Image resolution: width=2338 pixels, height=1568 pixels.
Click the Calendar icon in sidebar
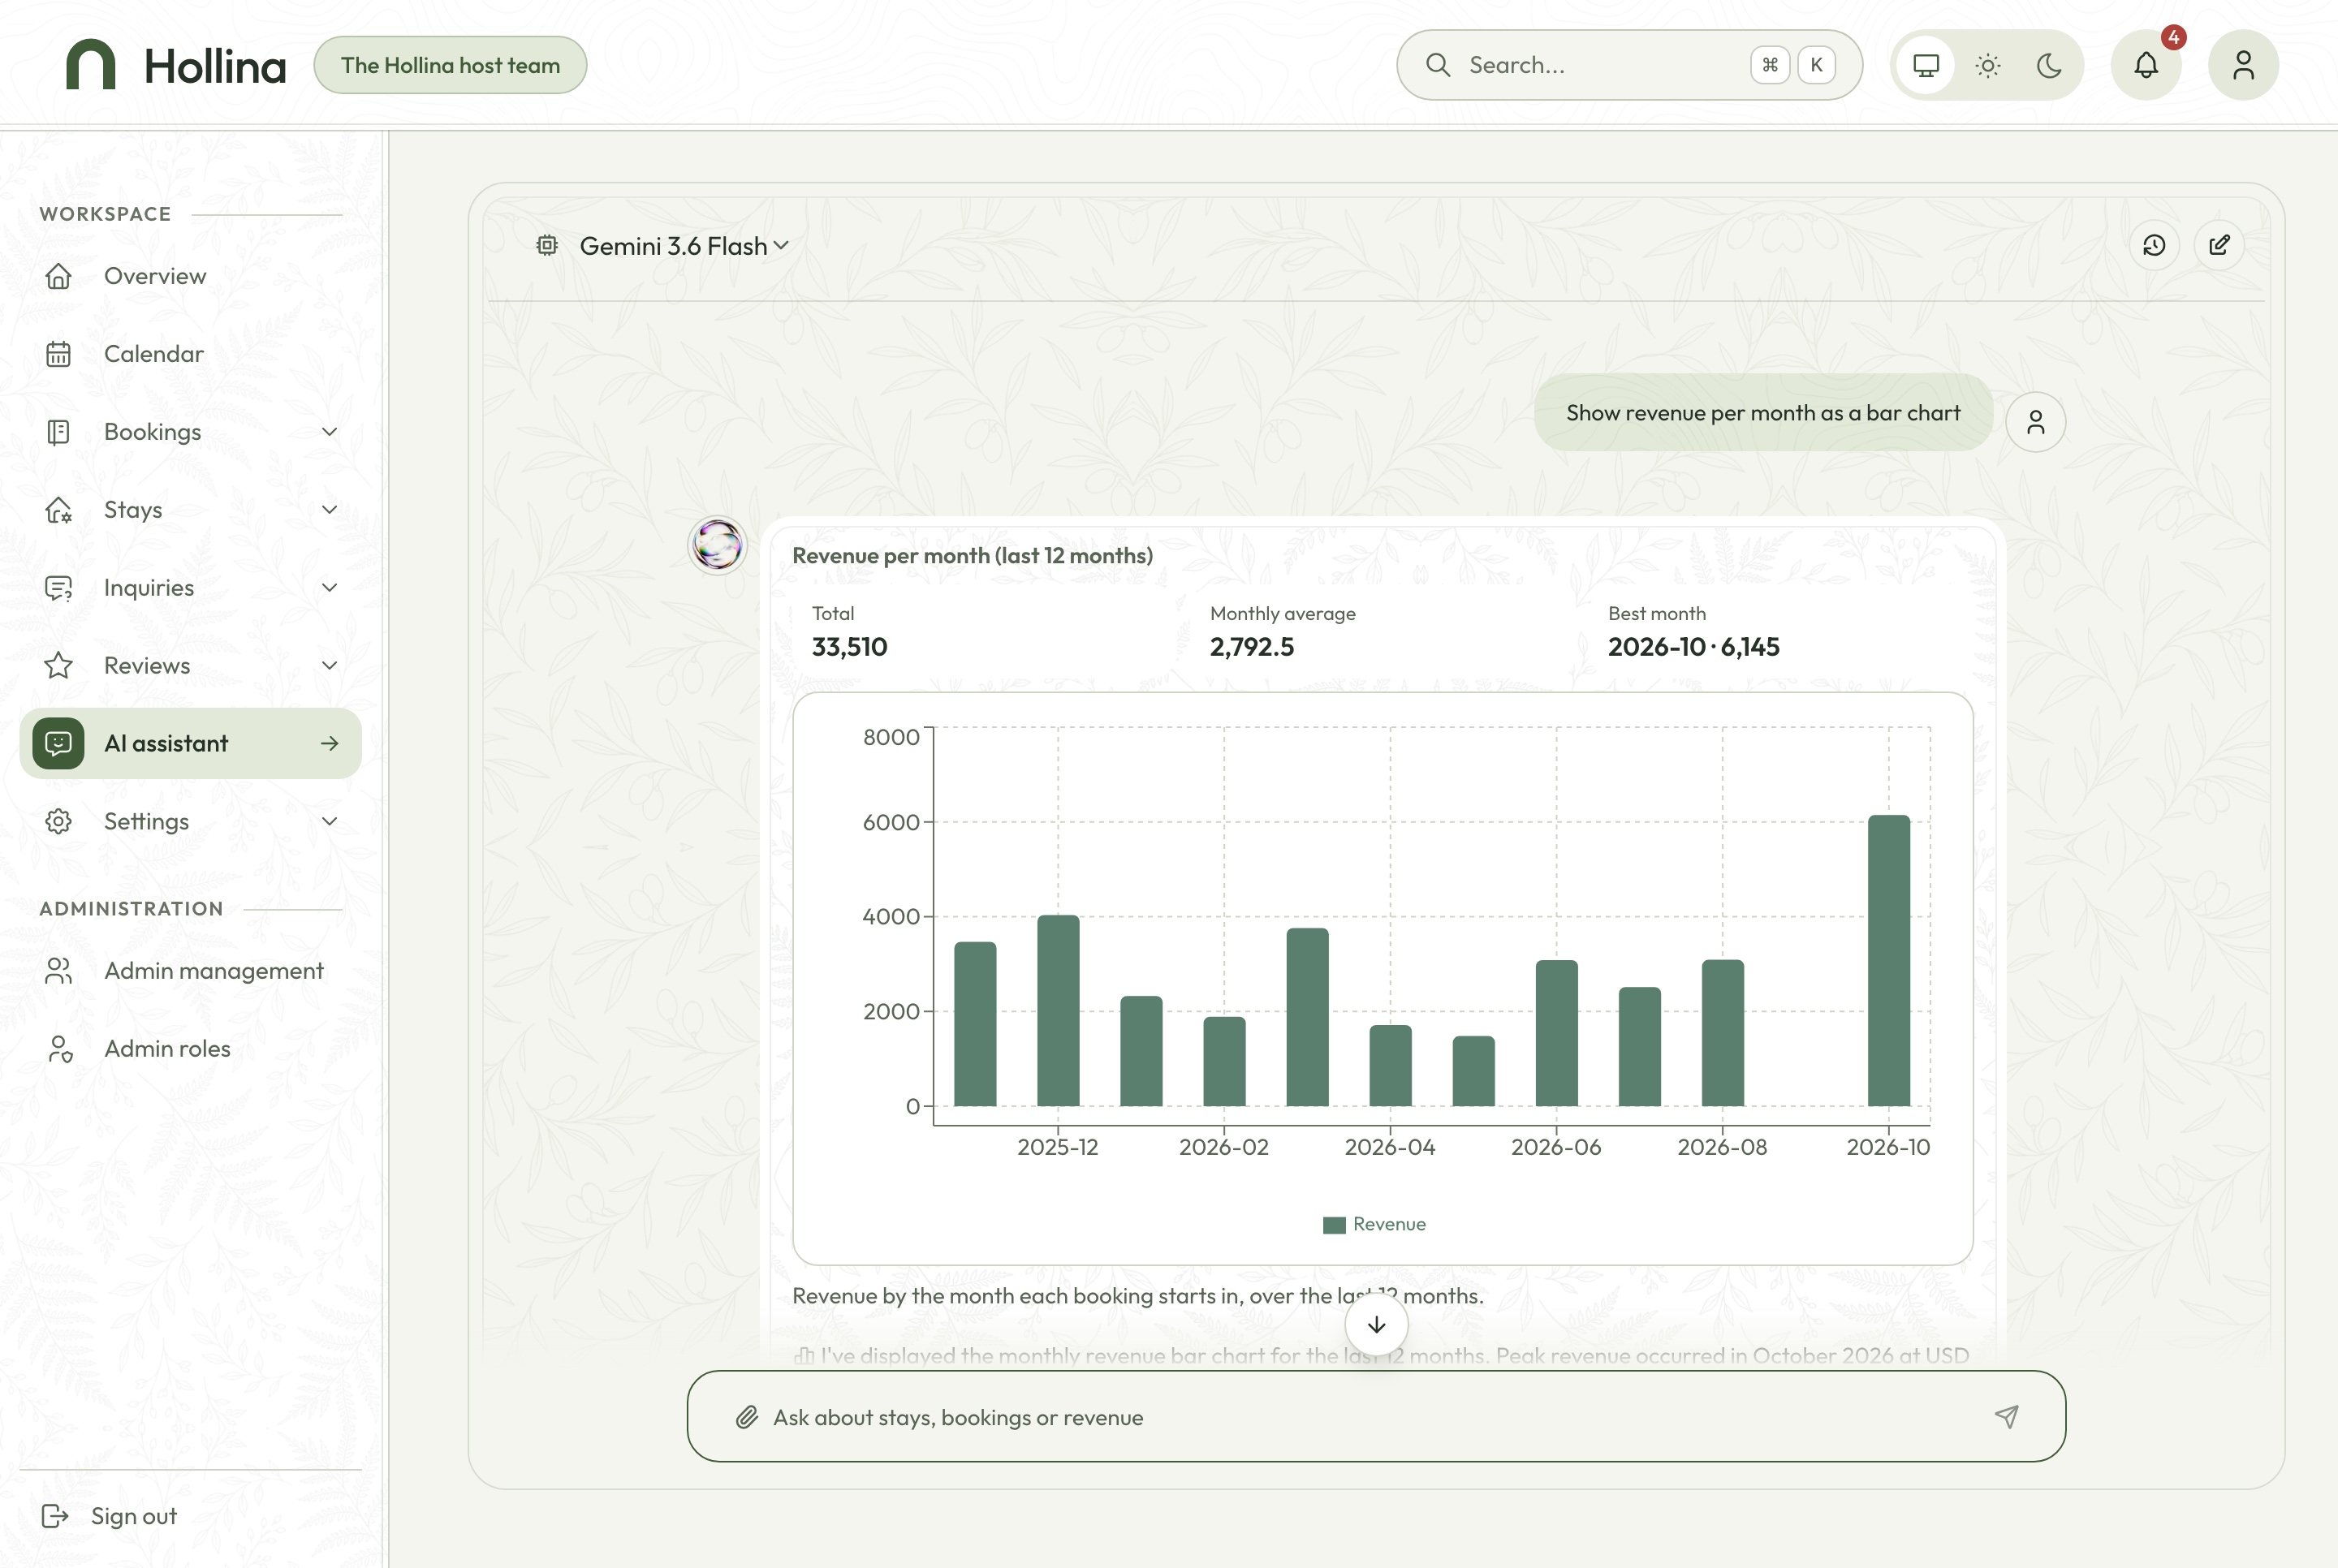(58, 354)
